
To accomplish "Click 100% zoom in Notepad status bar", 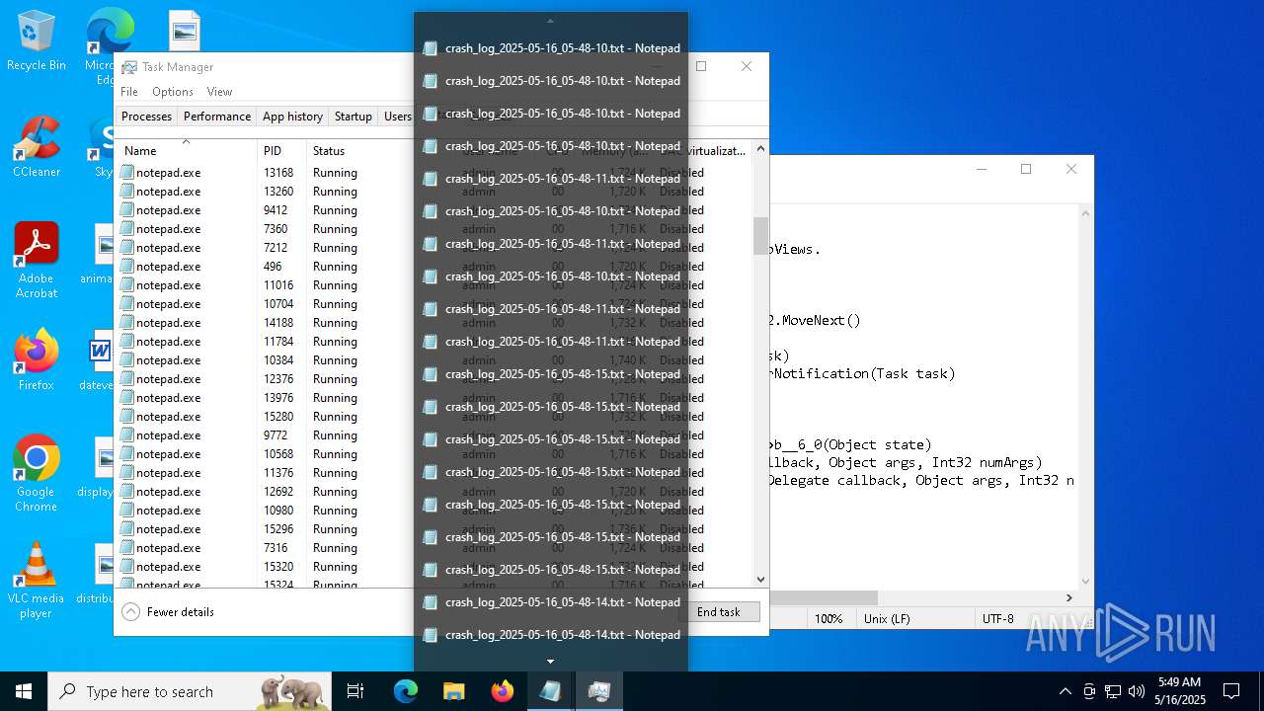I will [x=828, y=619].
